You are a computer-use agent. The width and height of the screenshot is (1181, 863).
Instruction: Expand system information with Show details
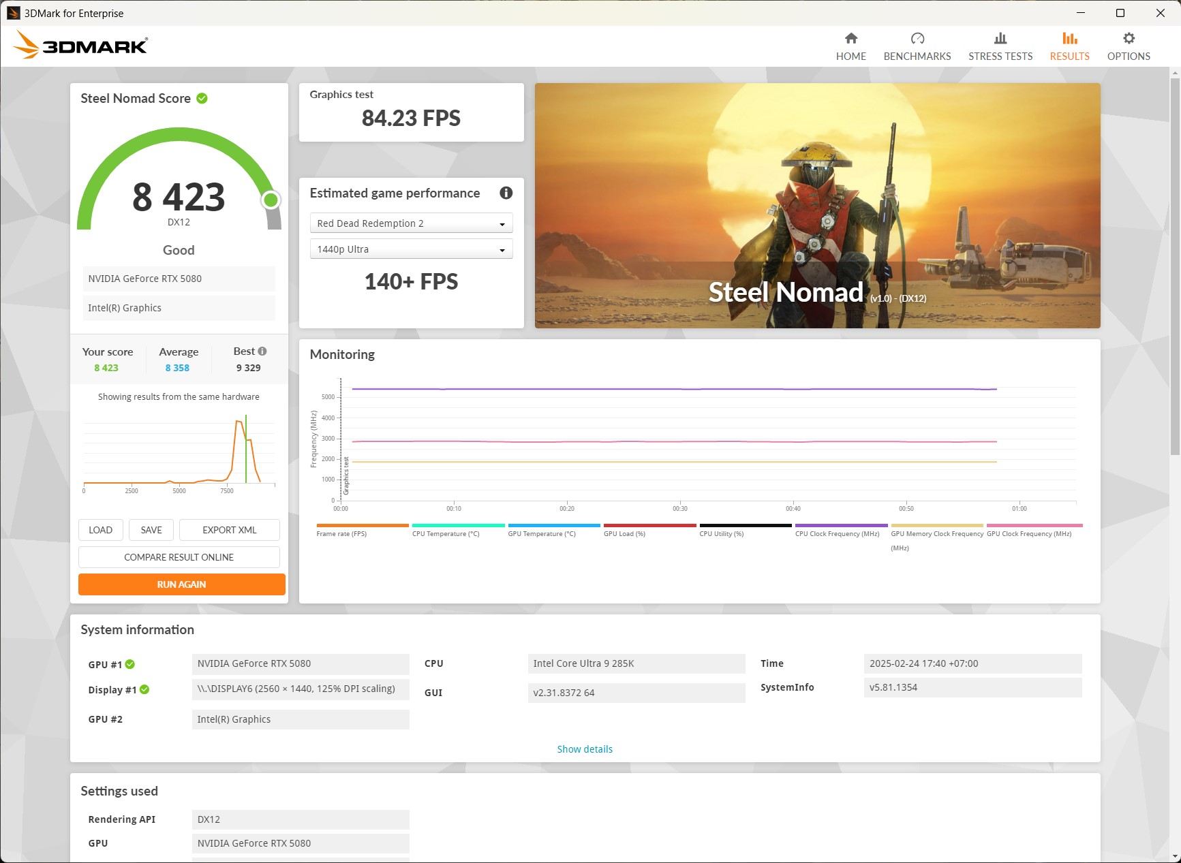[x=585, y=749]
